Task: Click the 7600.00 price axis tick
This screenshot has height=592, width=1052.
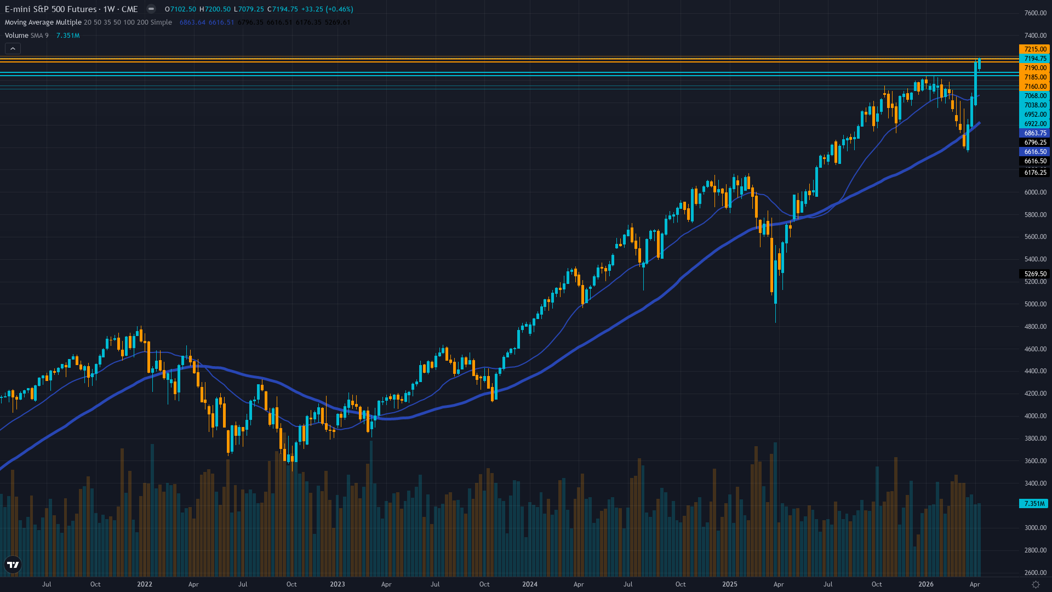Action: pyautogui.click(x=1035, y=13)
